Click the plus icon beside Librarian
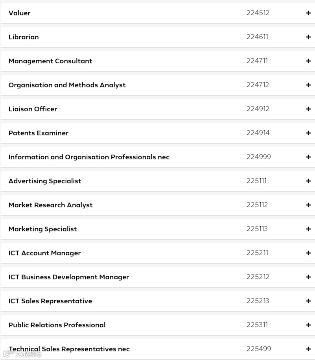The image size is (315, 360). tap(308, 37)
